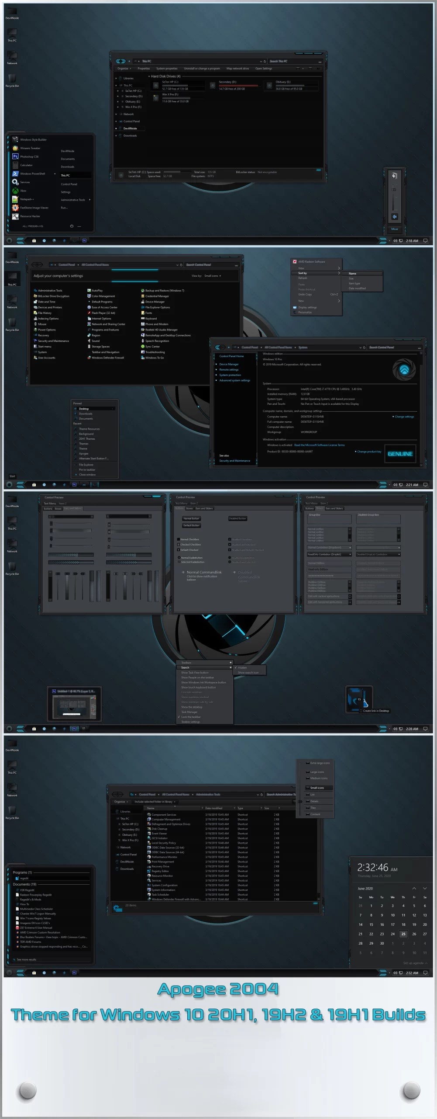Open Event Viewer shortcut in Administrative Tools
Viewport: 437px width, 1119px height.
click(x=157, y=834)
